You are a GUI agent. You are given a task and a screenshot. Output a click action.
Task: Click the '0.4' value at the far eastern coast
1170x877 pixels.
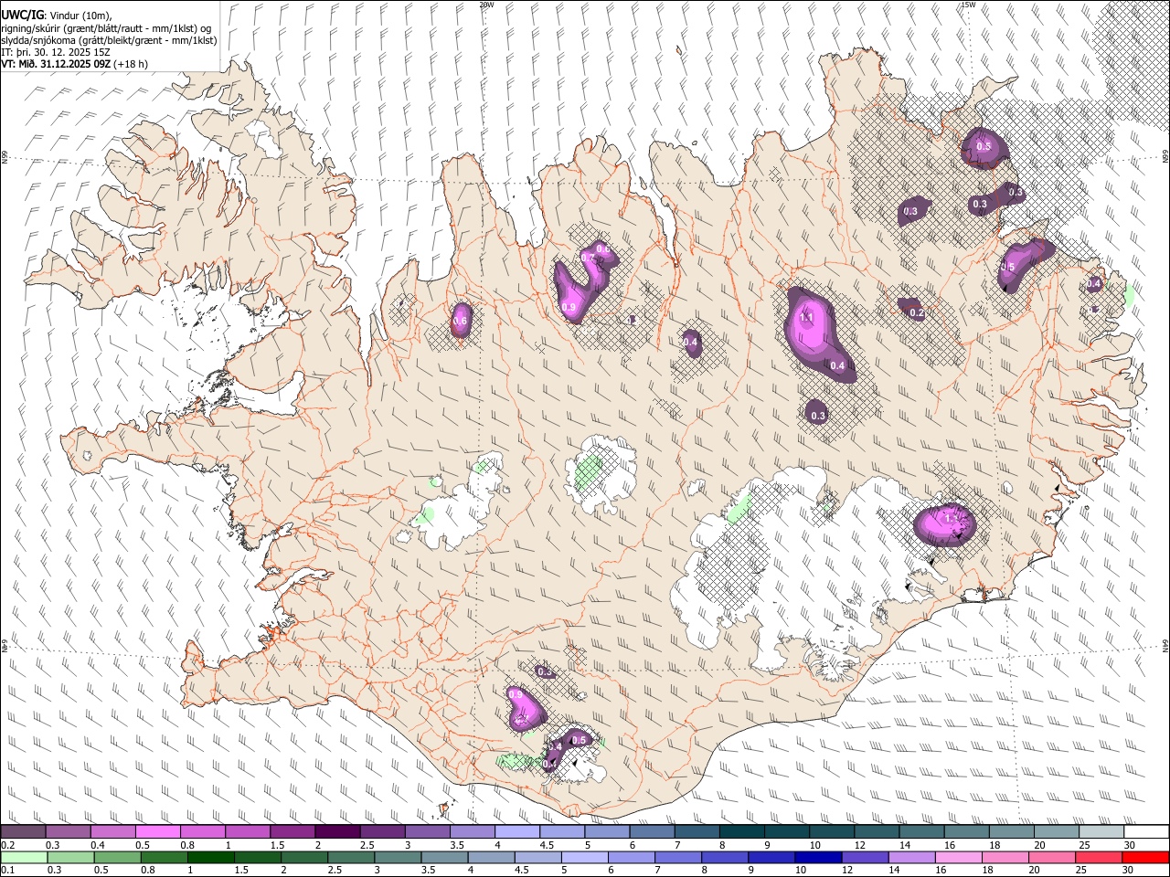(x=1093, y=284)
